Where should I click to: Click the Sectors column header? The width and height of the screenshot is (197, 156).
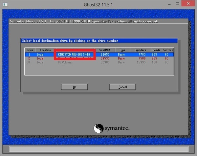pos(168,50)
